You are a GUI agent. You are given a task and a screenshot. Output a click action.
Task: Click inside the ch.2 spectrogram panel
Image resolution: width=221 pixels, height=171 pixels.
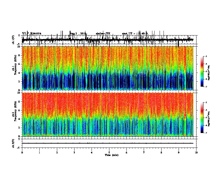[108, 115]
